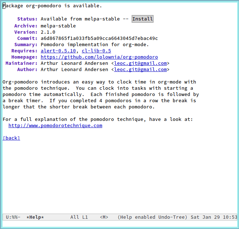
Task: Click the 'Requires:' label
Action: pyautogui.click(x=25, y=51)
